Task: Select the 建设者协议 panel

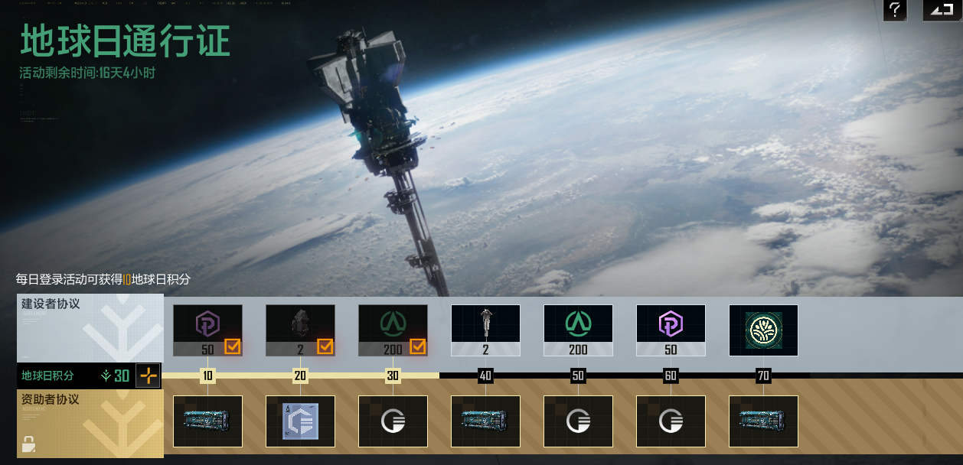Action: coord(90,328)
